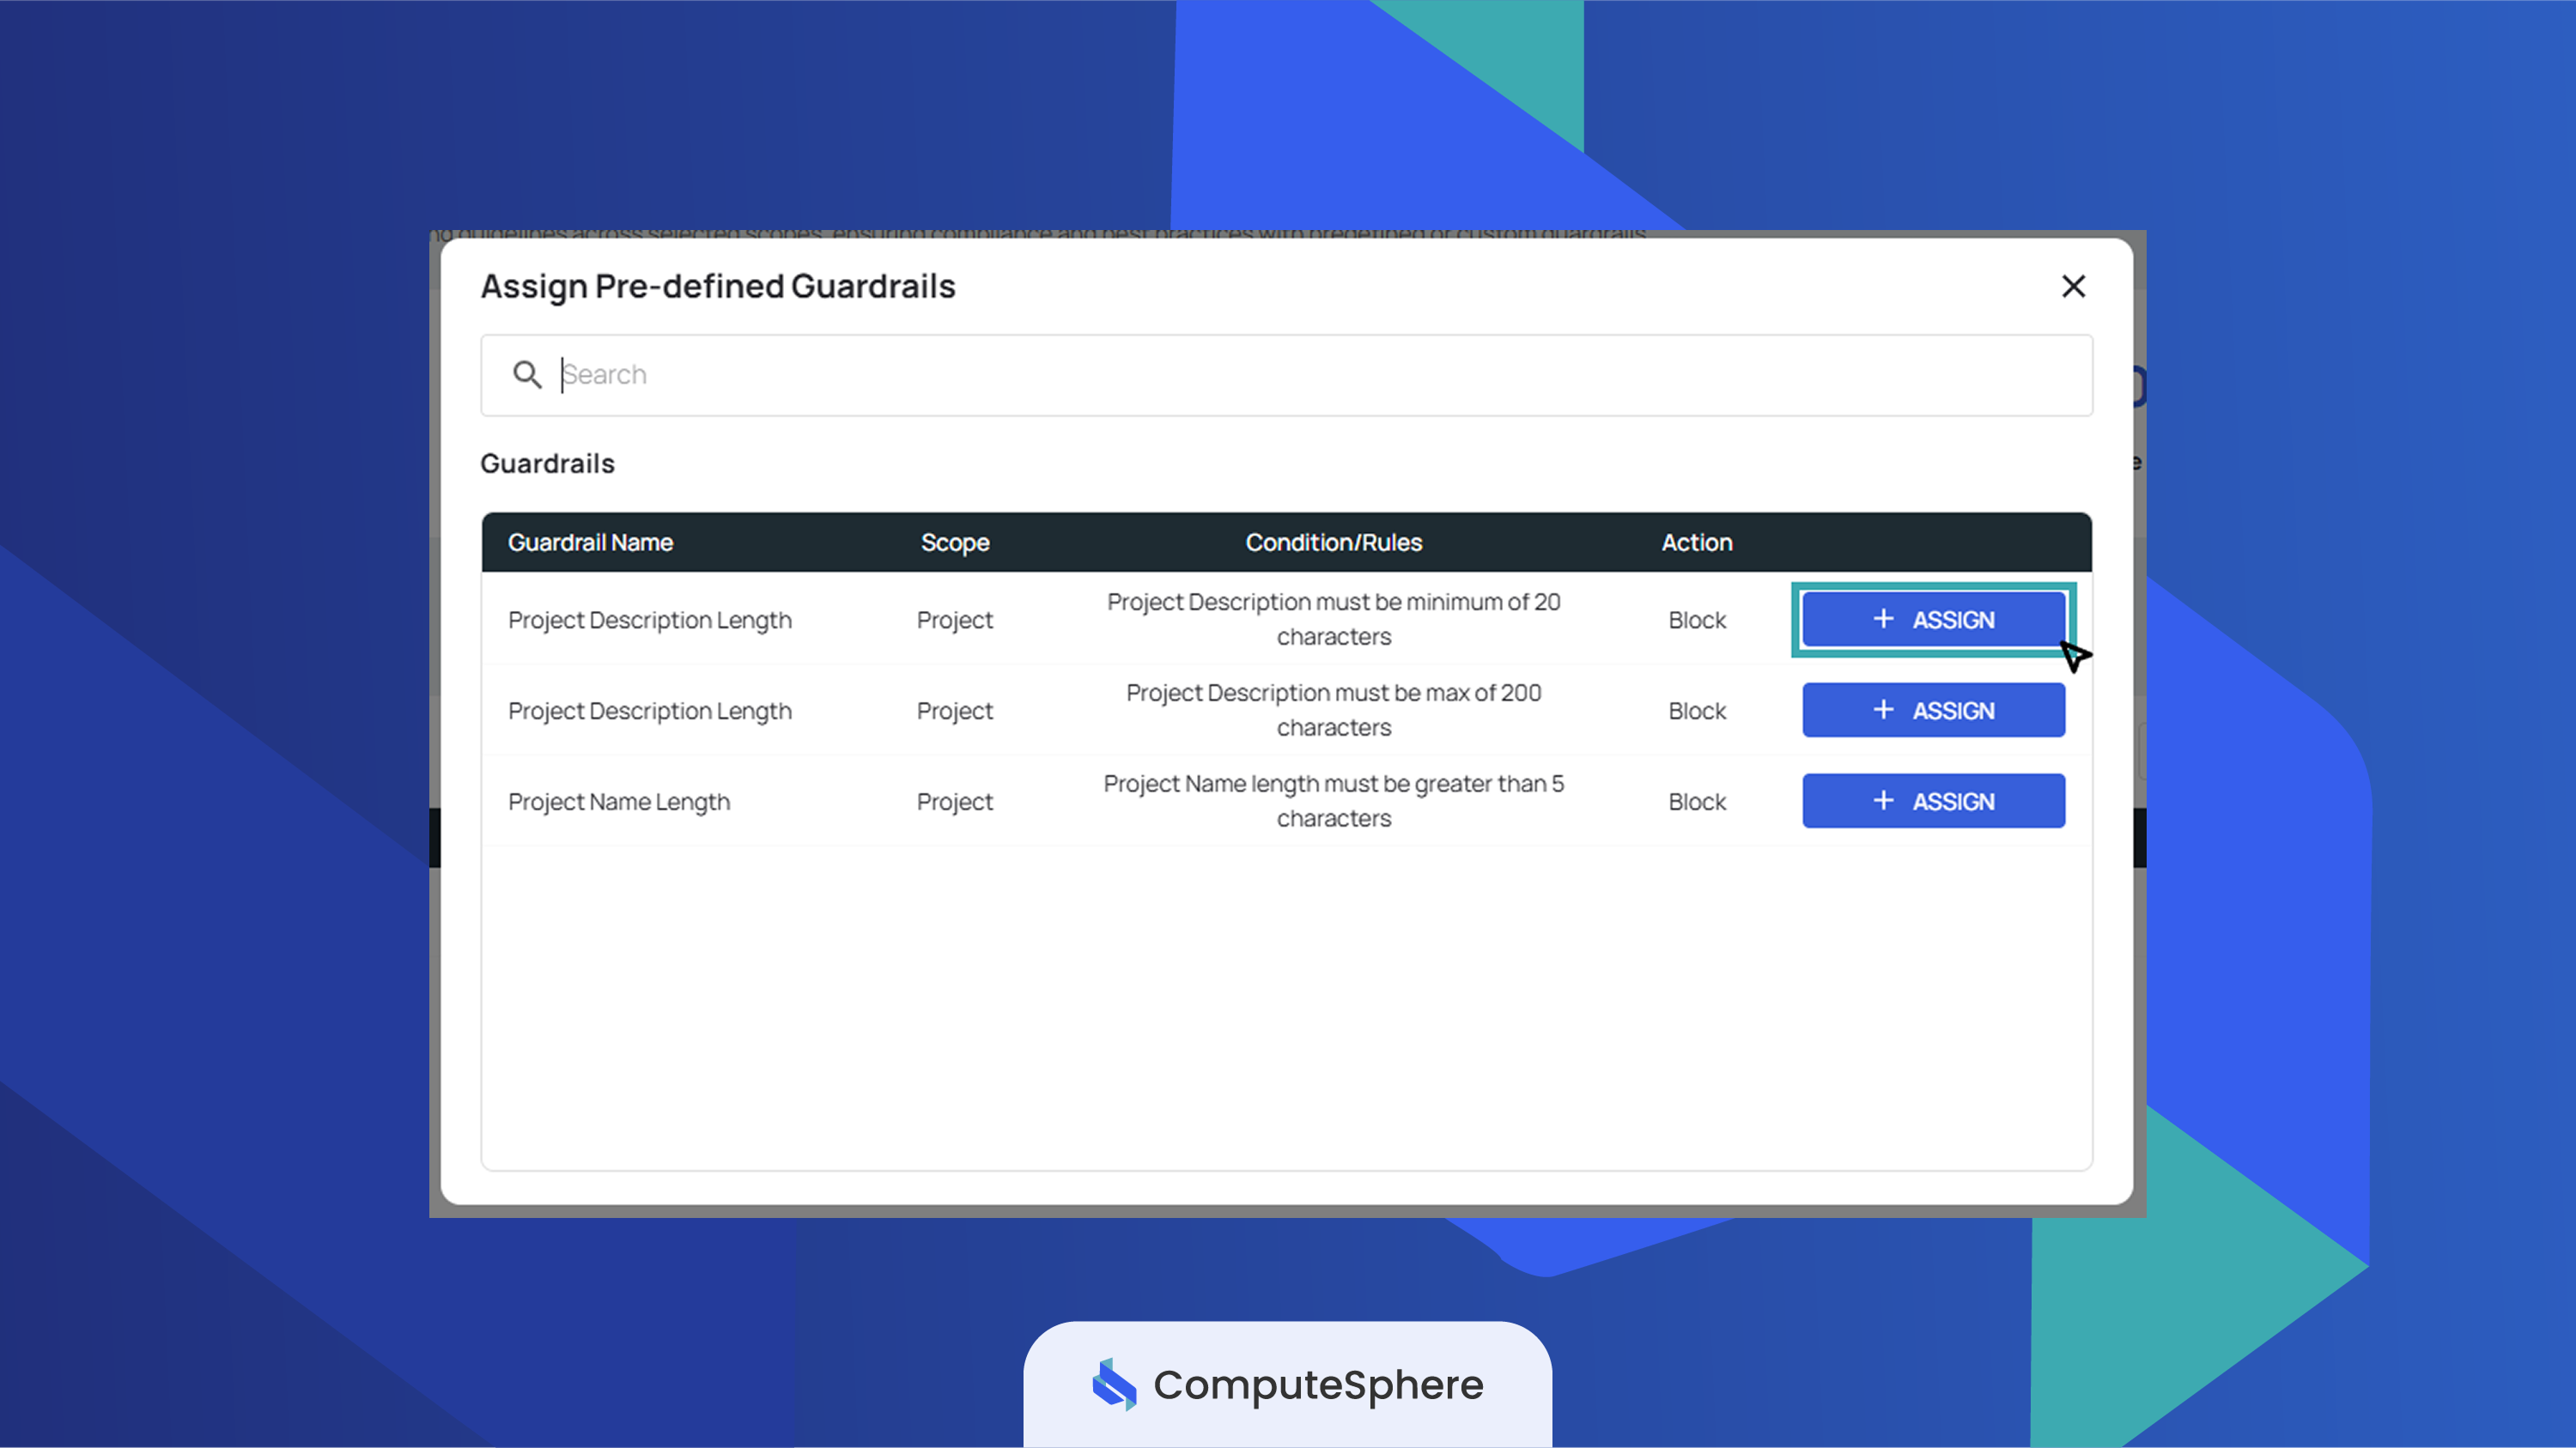This screenshot has height=1448, width=2576.
Task: Click the Action column header
Action: (x=1697, y=542)
